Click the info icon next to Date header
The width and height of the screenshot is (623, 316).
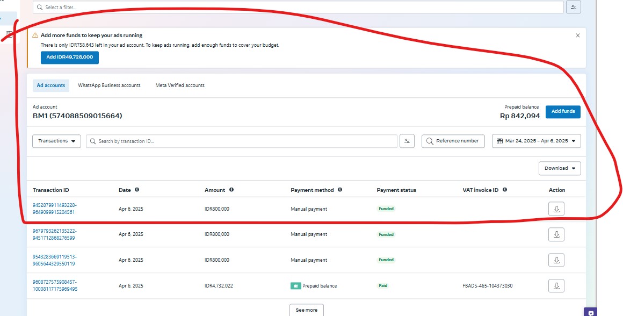click(137, 190)
